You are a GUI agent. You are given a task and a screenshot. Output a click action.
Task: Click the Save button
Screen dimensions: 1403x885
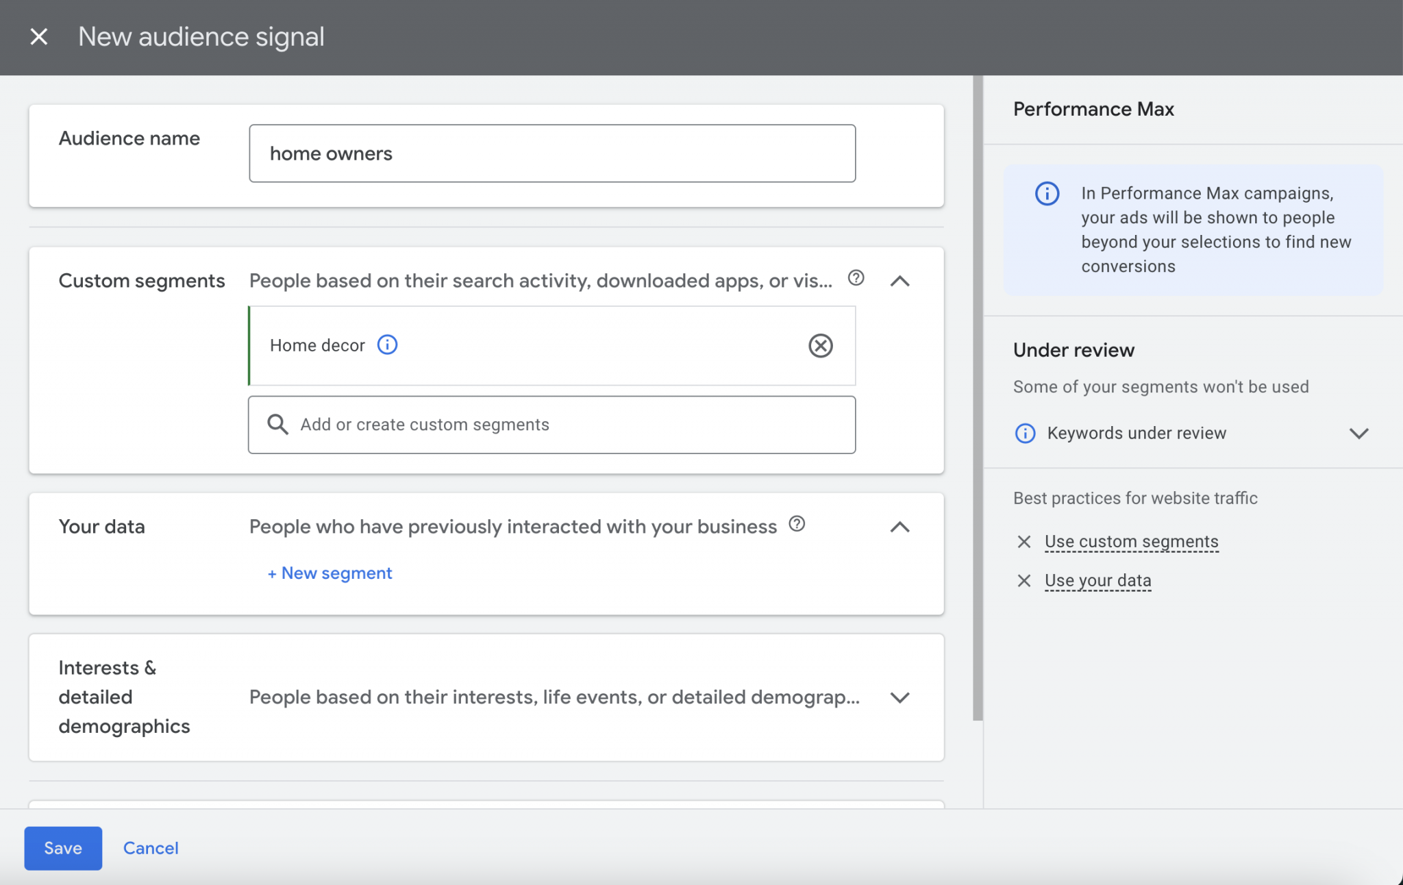(x=63, y=848)
